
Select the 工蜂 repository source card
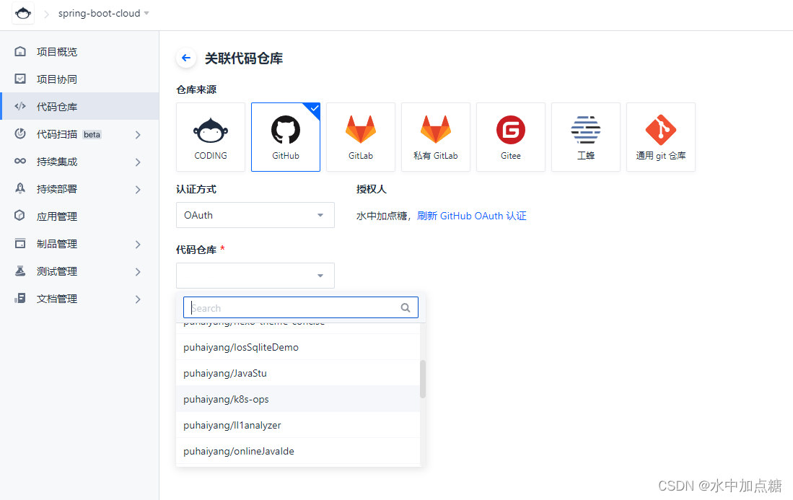(x=586, y=137)
